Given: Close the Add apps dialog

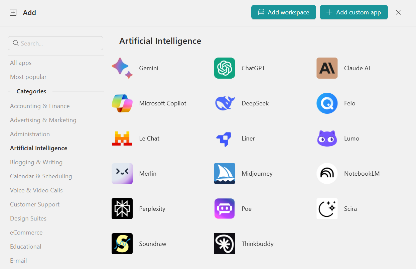Looking at the screenshot, I should tap(398, 12).
